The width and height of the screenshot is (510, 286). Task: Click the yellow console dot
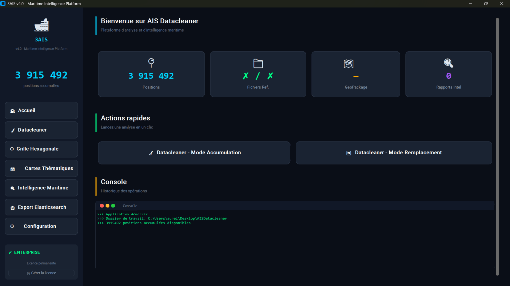[107, 206]
